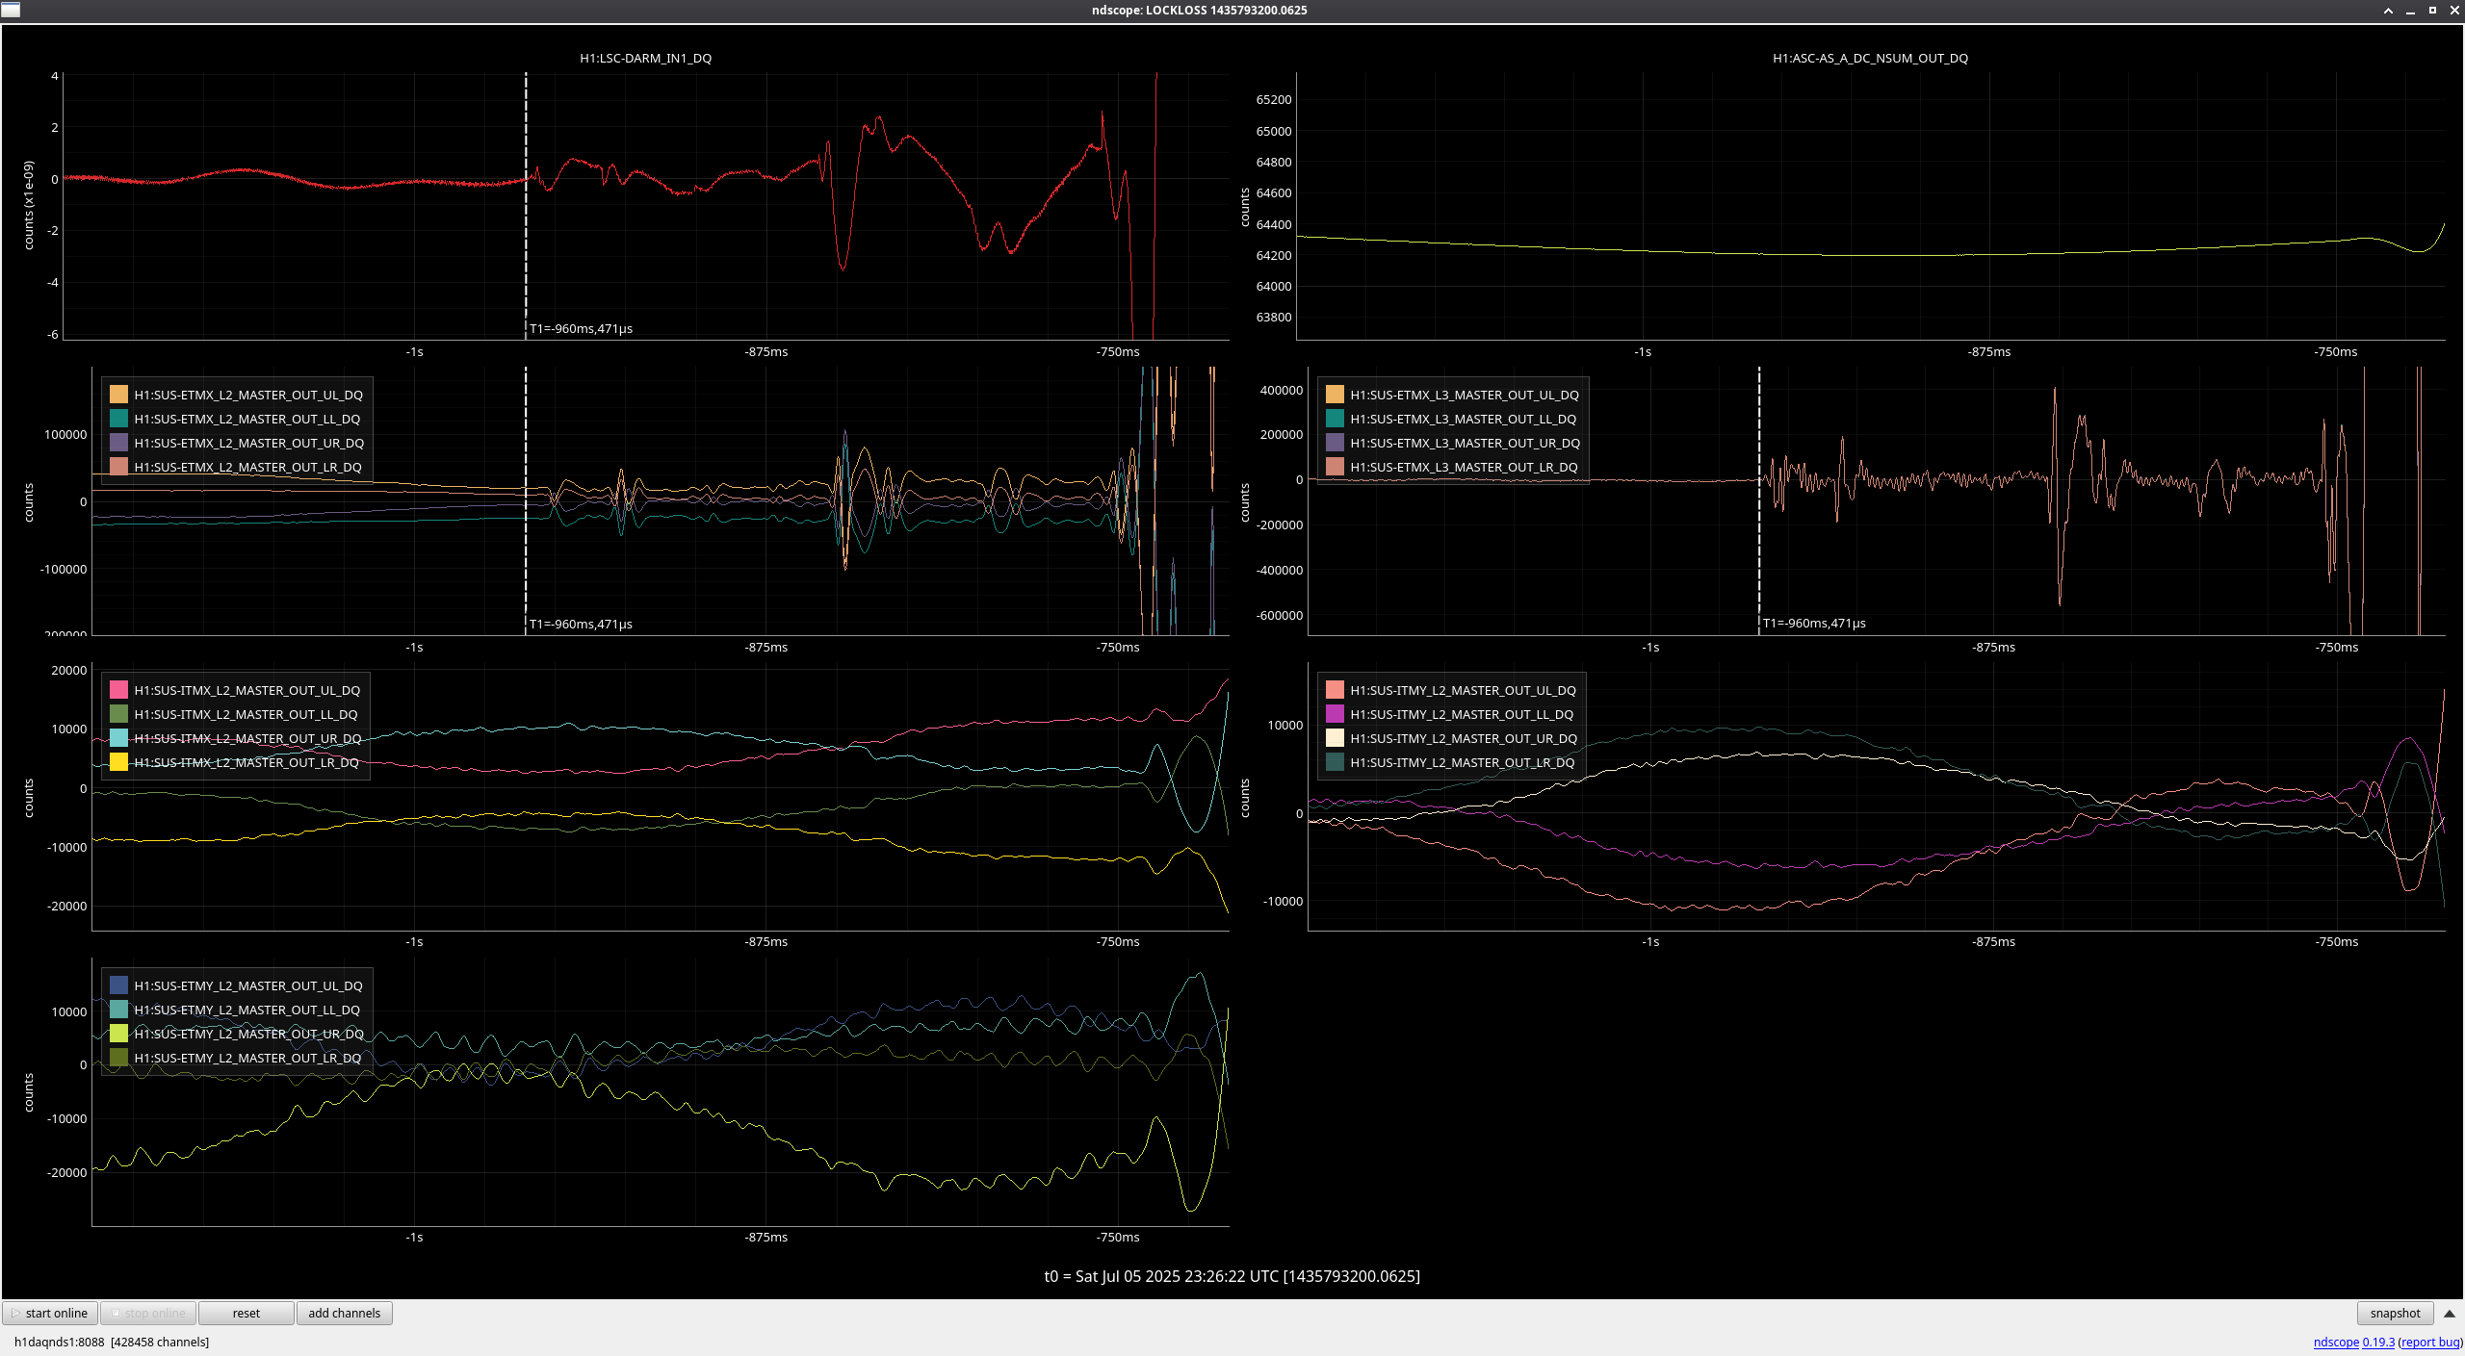
Task: Click ITMY_L2 LR_DQ dark teal legend swatch
Action: click(1335, 762)
